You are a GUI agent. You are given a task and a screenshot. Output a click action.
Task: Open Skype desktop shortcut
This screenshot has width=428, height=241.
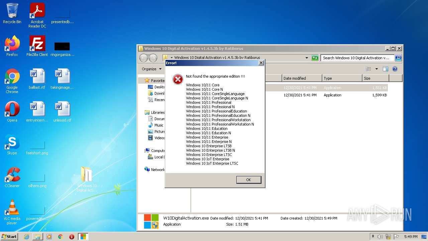click(x=12, y=145)
